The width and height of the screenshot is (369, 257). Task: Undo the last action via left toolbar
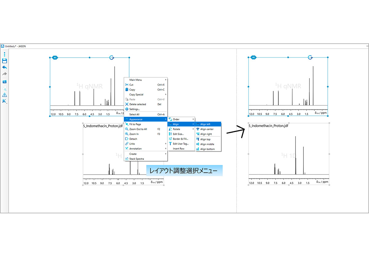click(x=5, y=67)
